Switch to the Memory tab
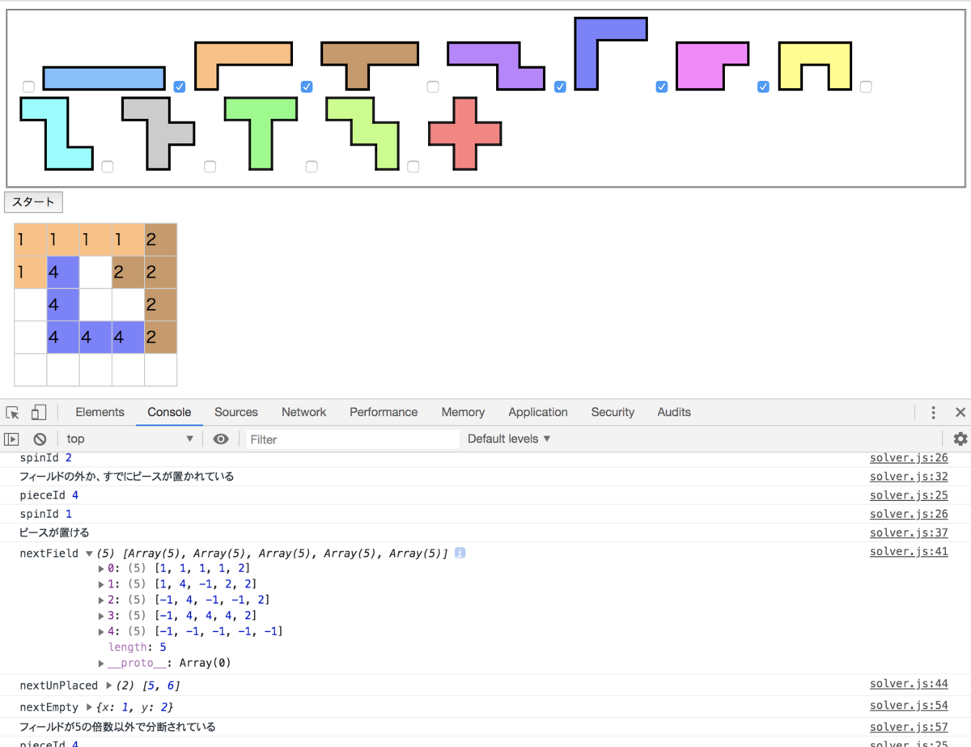 pos(463,412)
